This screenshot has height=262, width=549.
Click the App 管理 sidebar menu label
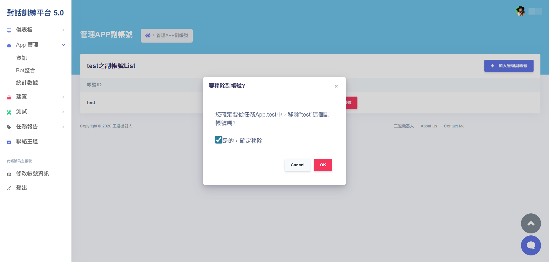[27, 45]
